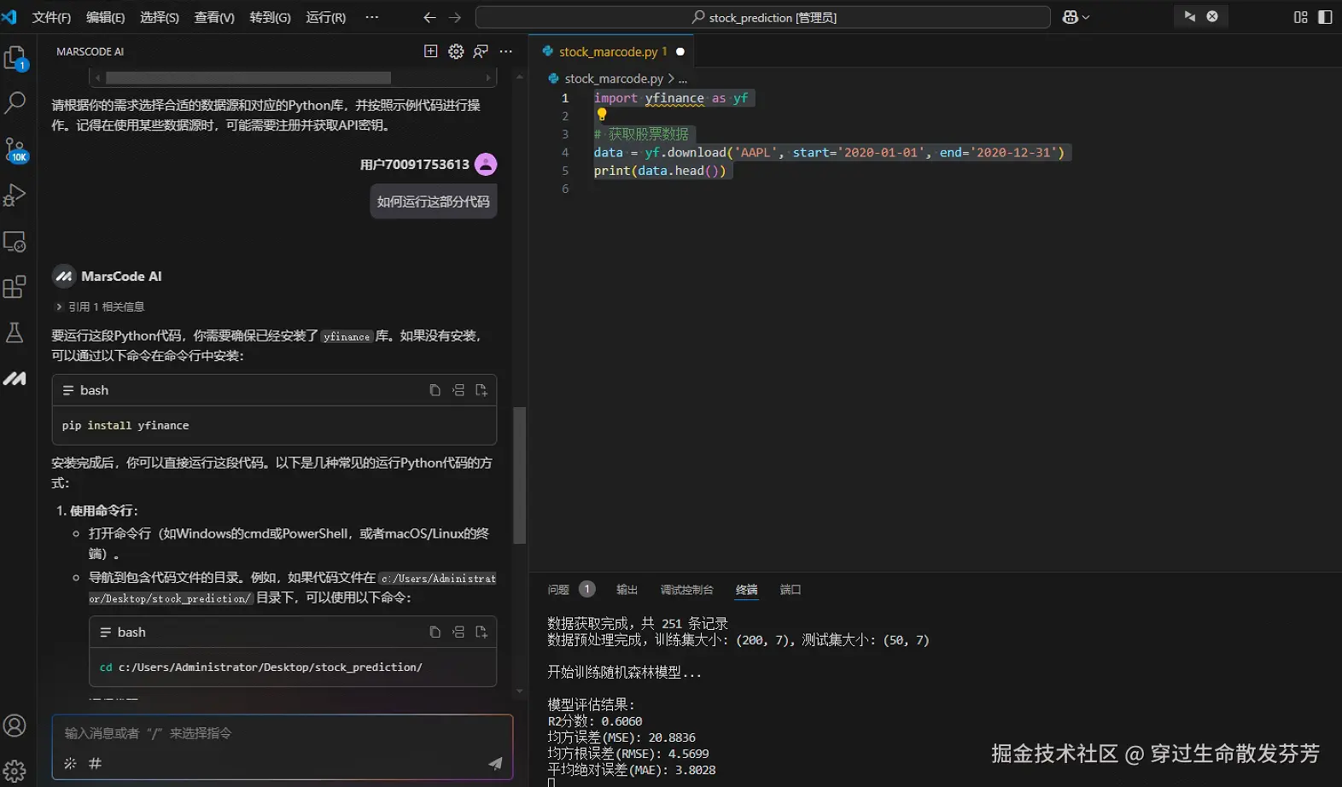This screenshot has width=1342, height=787.
Task: Toggle wrap on the cd command bash block
Action: coord(105,633)
